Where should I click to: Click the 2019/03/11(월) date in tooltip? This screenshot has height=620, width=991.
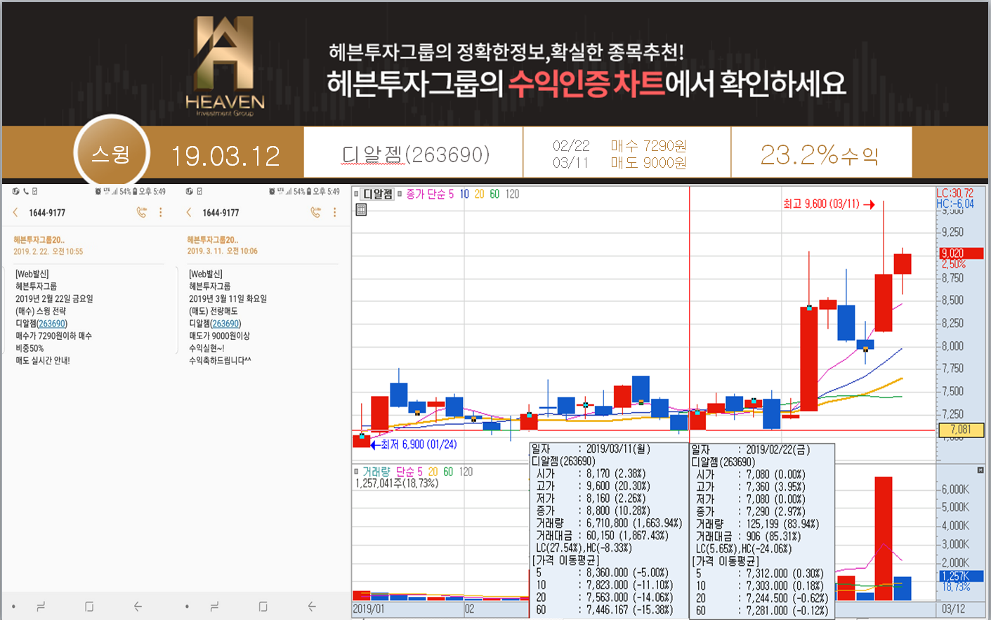click(x=618, y=449)
